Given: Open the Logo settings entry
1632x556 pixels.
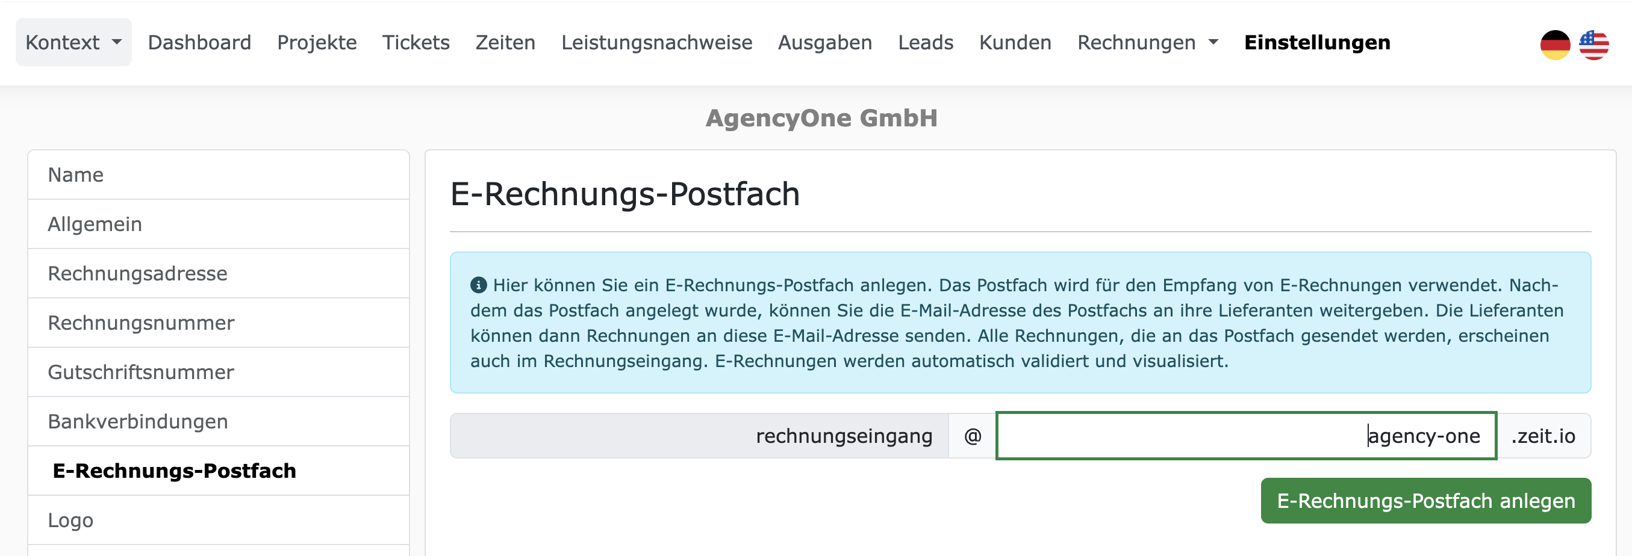Looking at the screenshot, I should pos(70,520).
